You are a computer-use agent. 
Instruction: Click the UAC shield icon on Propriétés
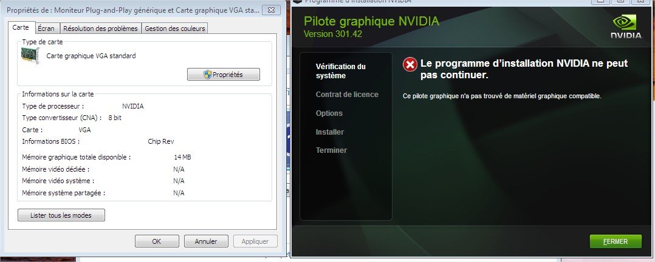[208, 74]
